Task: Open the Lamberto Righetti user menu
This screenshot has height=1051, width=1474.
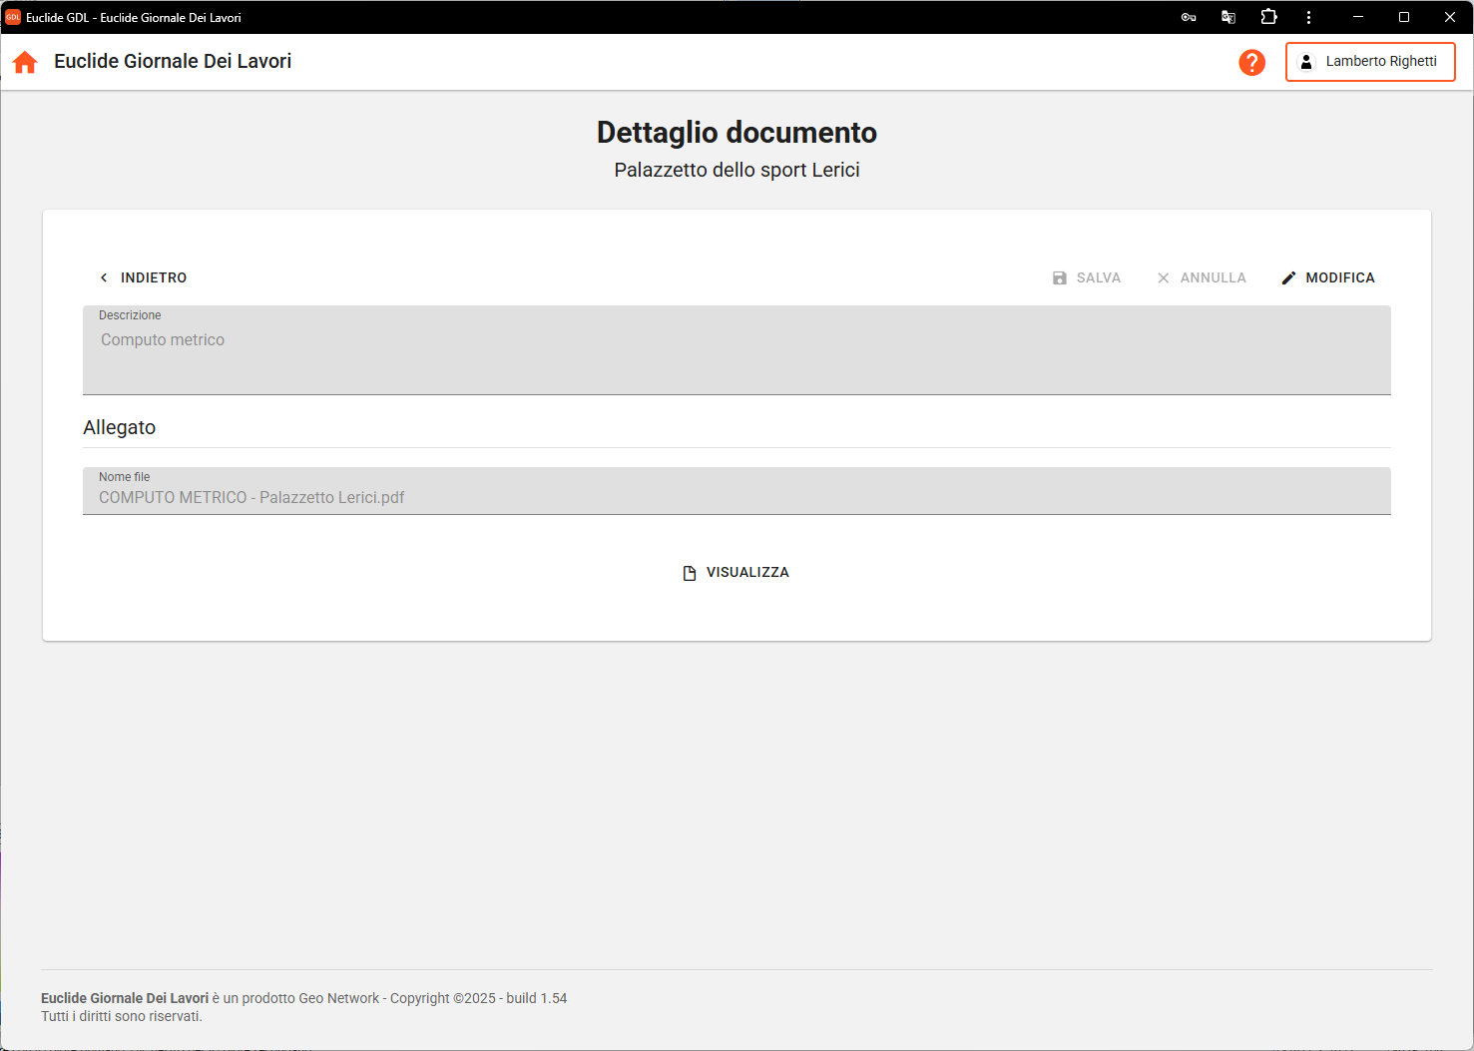Action: coord(1369,62)
